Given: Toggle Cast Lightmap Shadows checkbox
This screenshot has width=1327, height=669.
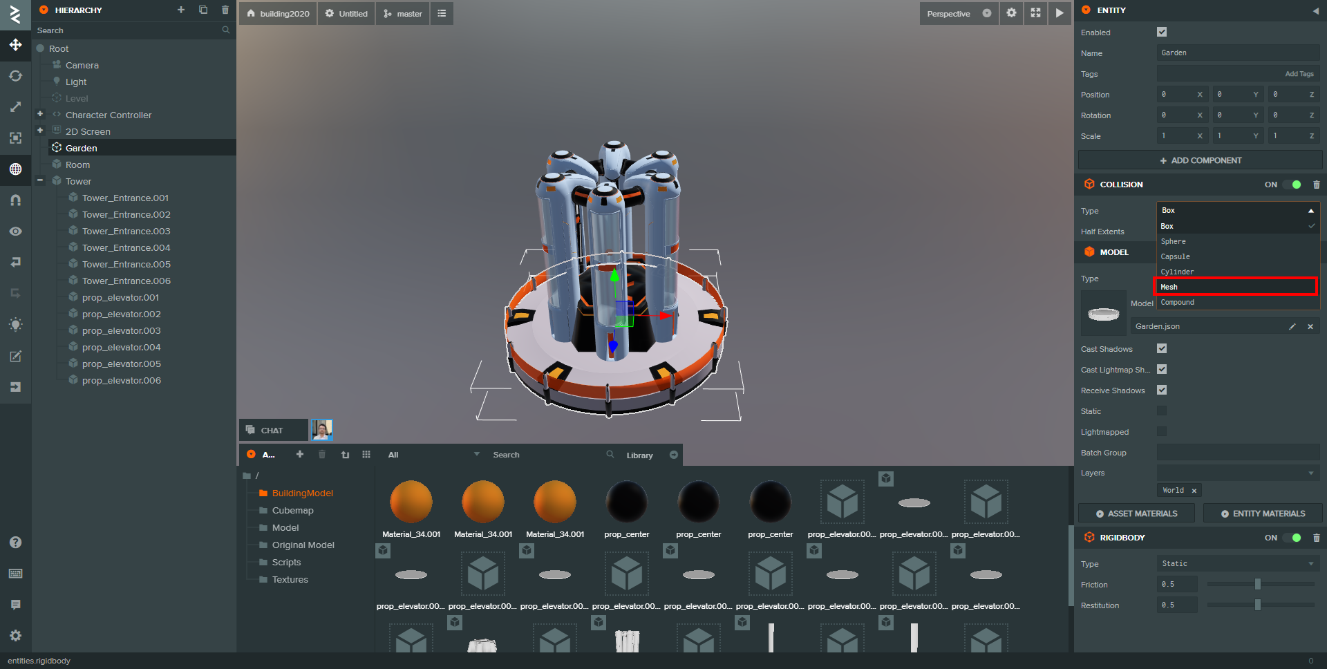Looking at the screenshot, I should tap(1162, 369).
